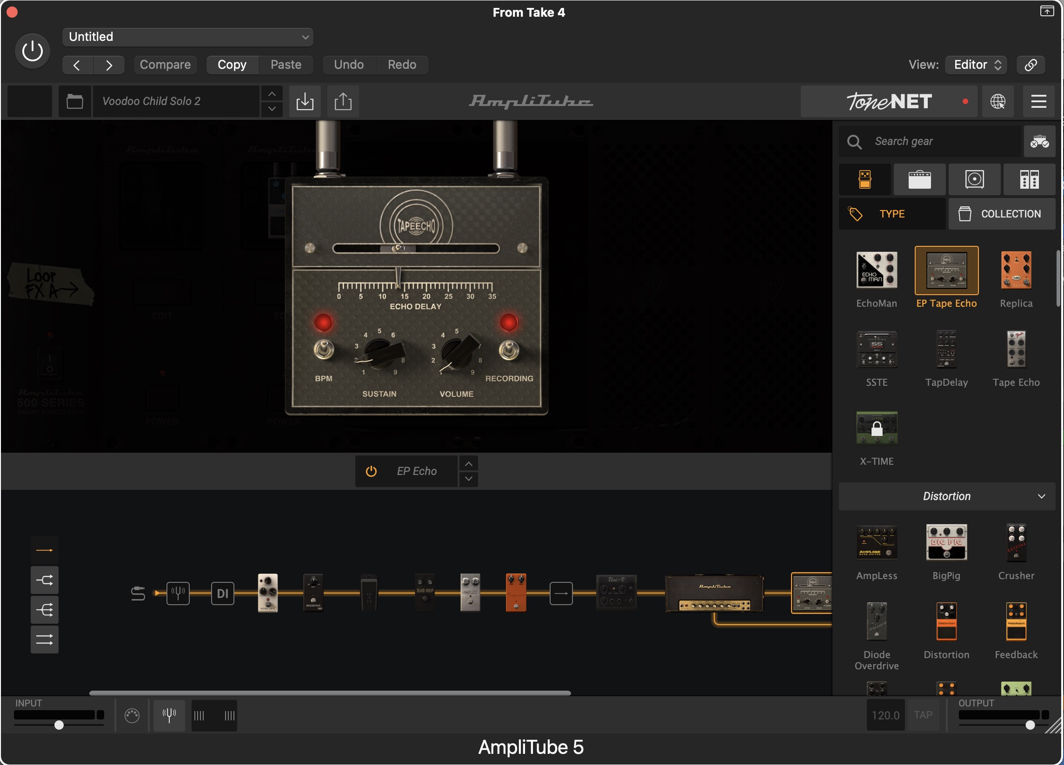Switch to the TYPE filter tab
1064x765 pixels.
[x=892, y=214]
